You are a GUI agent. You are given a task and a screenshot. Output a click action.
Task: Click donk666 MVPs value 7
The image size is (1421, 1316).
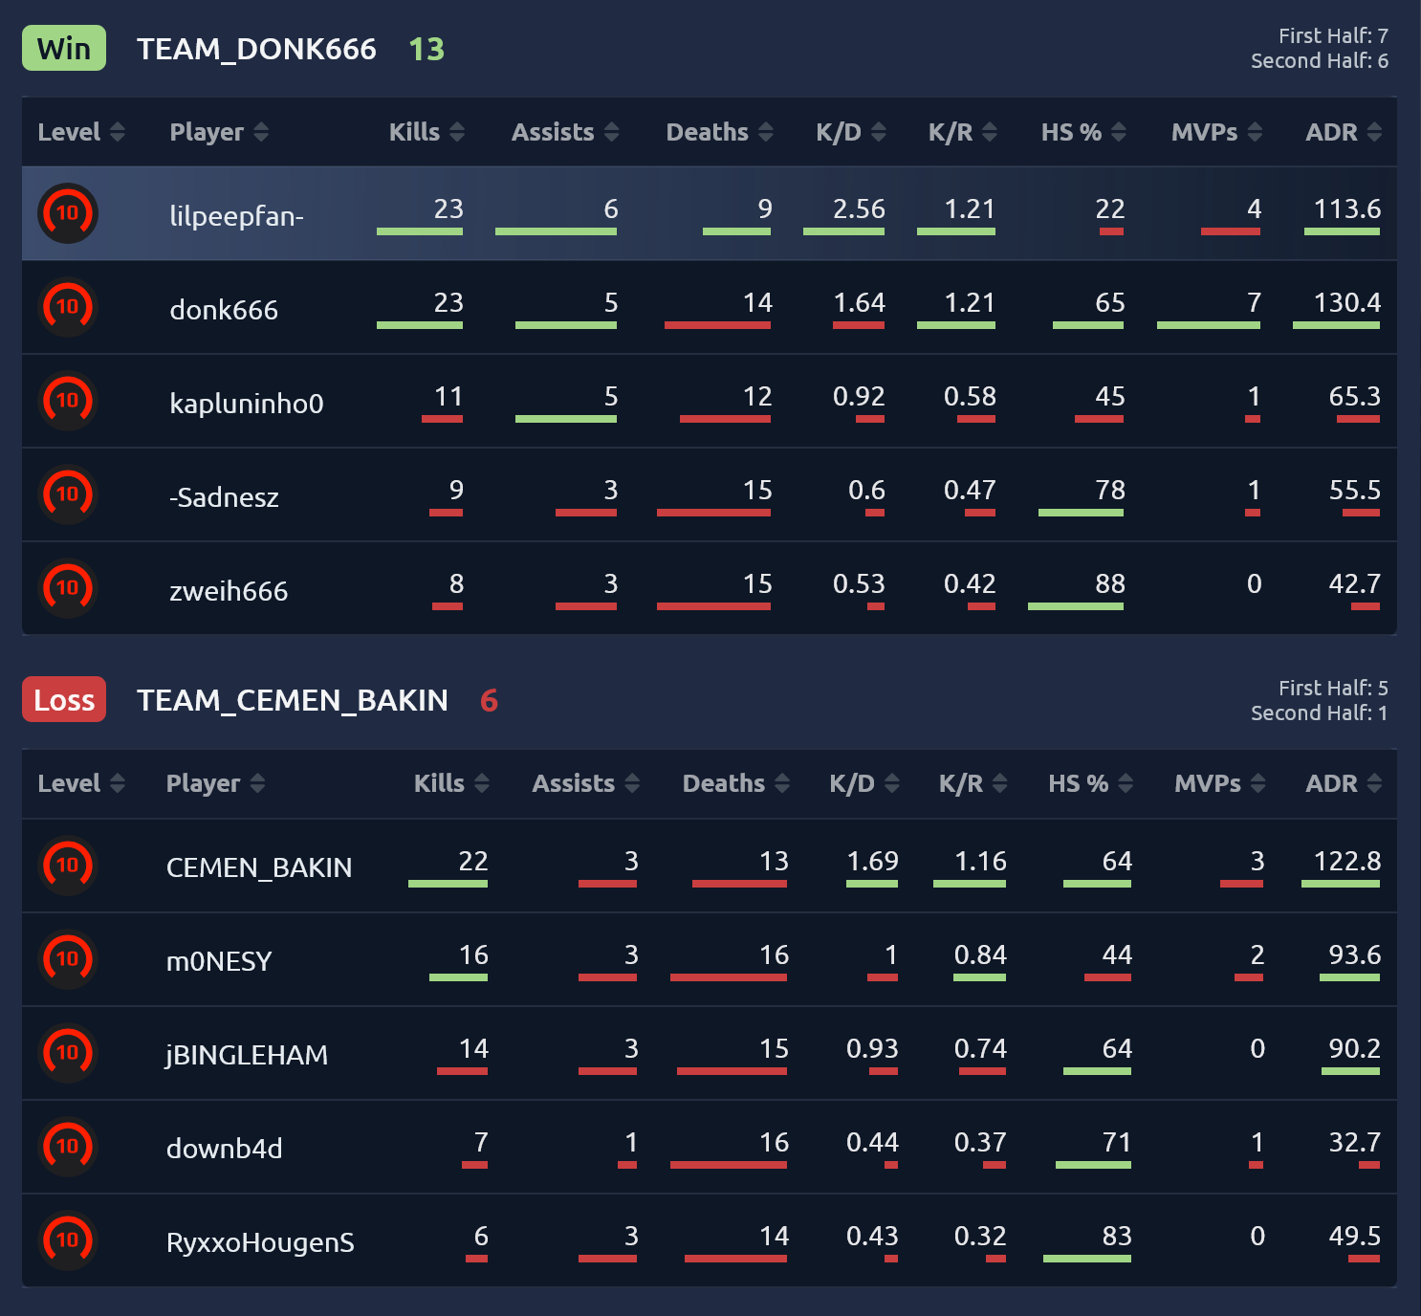tap(1255, 302)
